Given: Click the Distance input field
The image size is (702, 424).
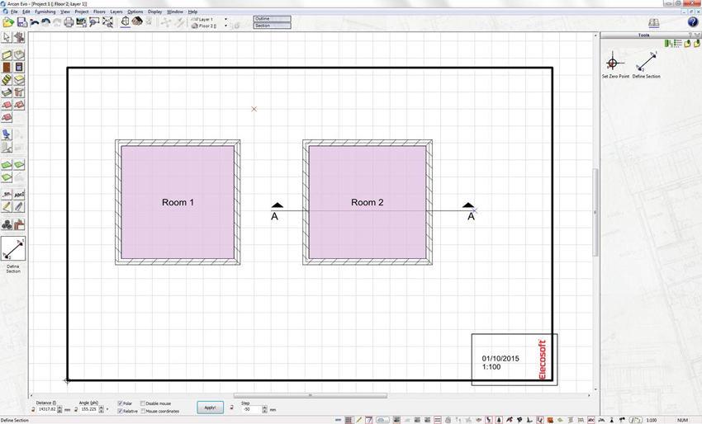Looking at the screenshot, I should pyautogui.click(x=47, y=409).
